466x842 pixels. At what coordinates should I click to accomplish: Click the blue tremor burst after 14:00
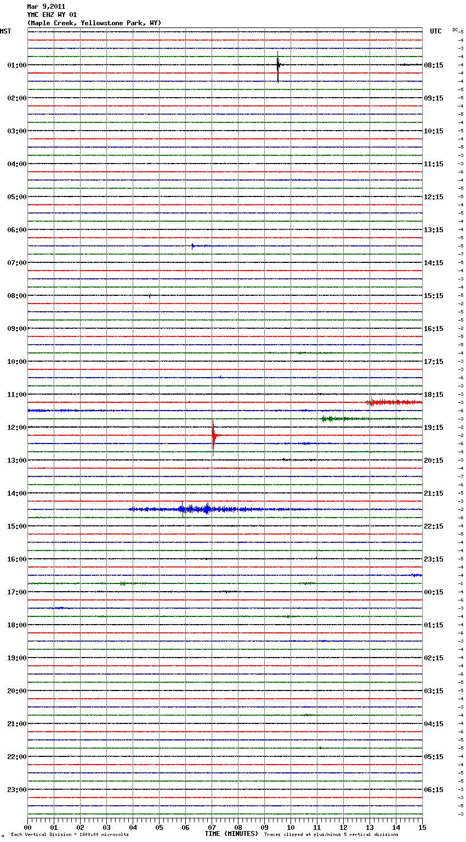[x=206, y=509]
